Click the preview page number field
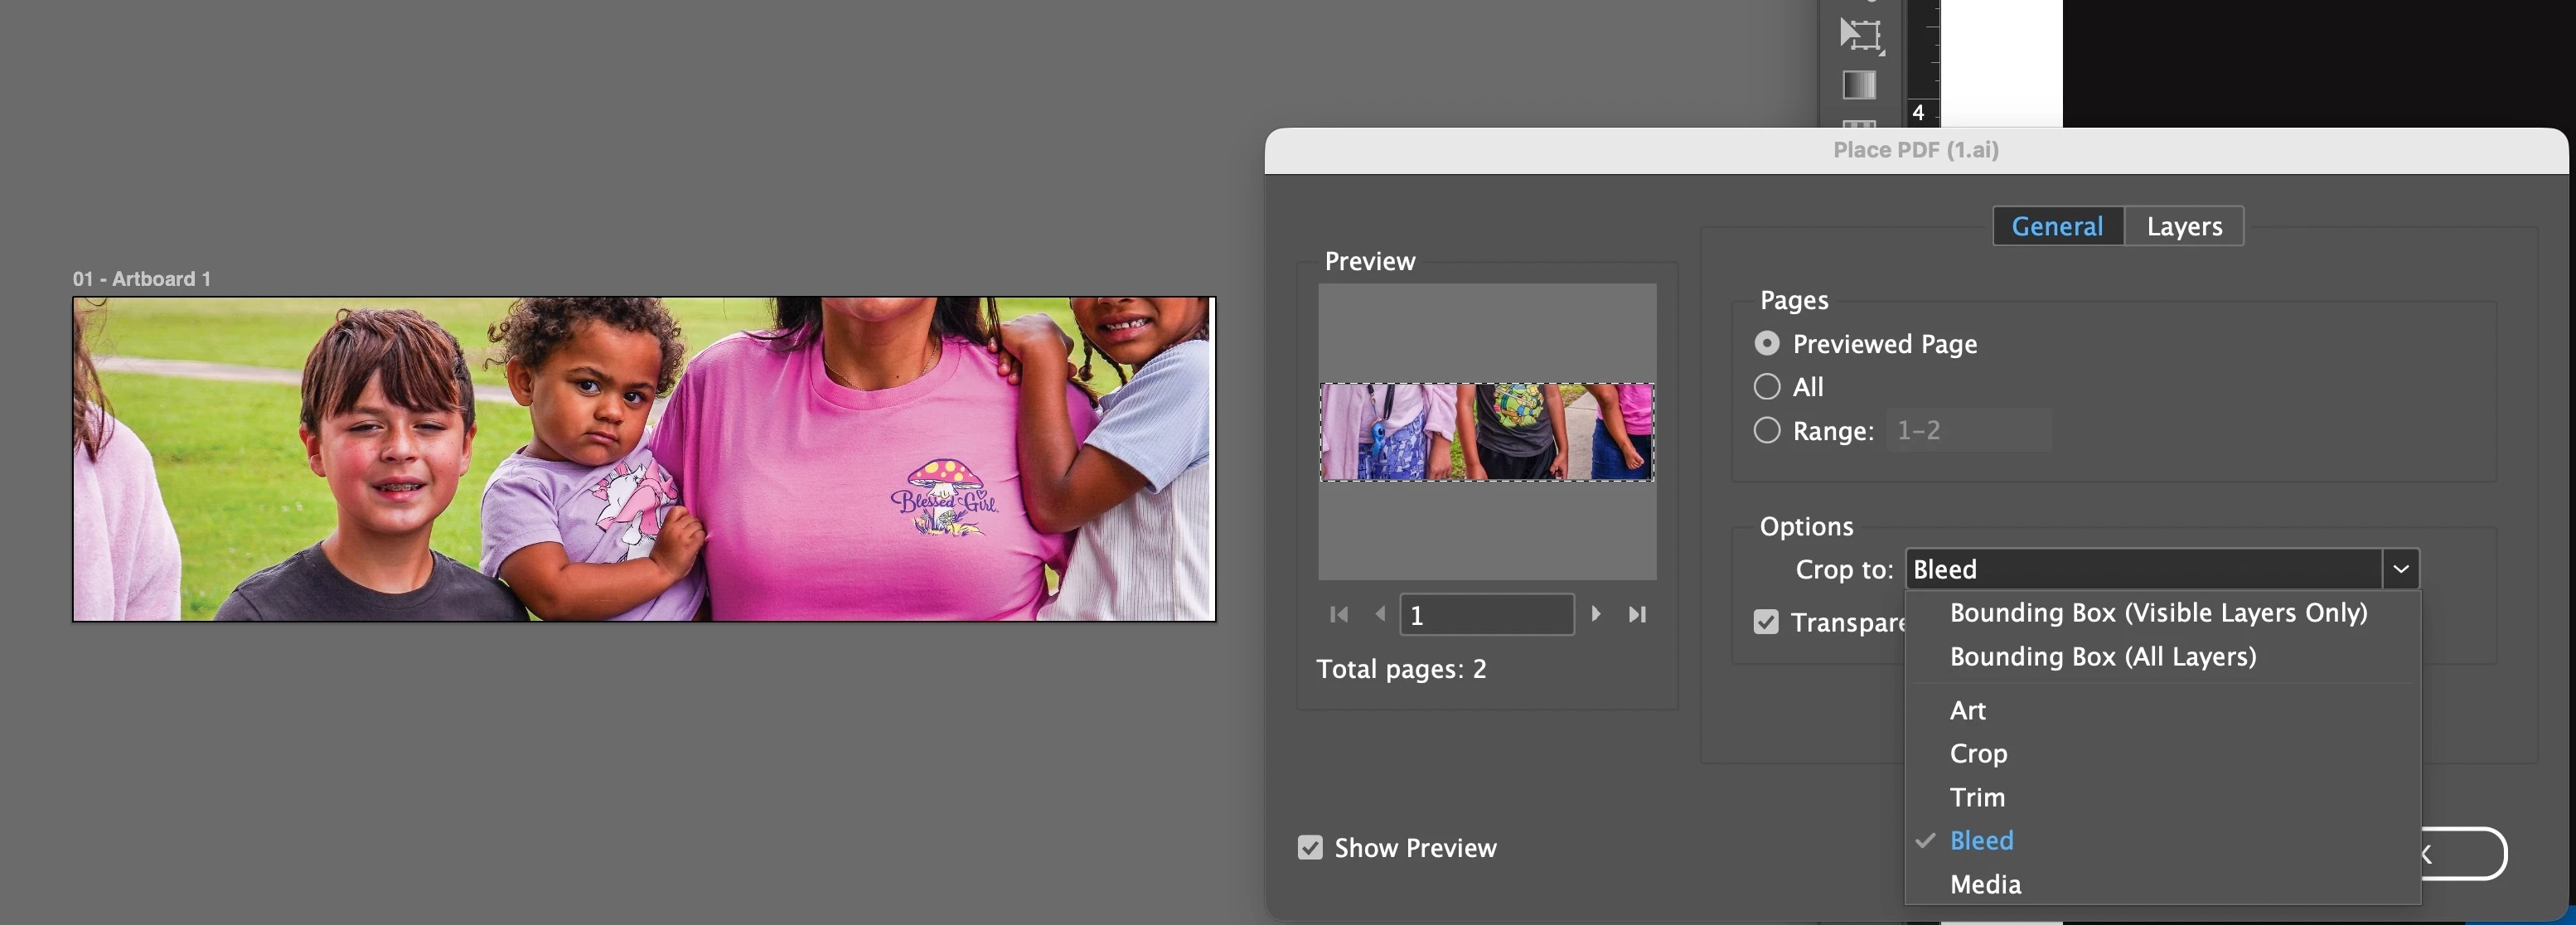The height and width of the screenshot is (925, 2576). pyautogui.click(x=1486, y=615)
